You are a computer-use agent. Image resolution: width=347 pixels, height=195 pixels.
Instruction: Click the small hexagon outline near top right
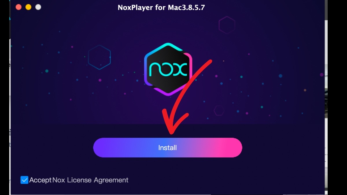[x=227, y=25]
